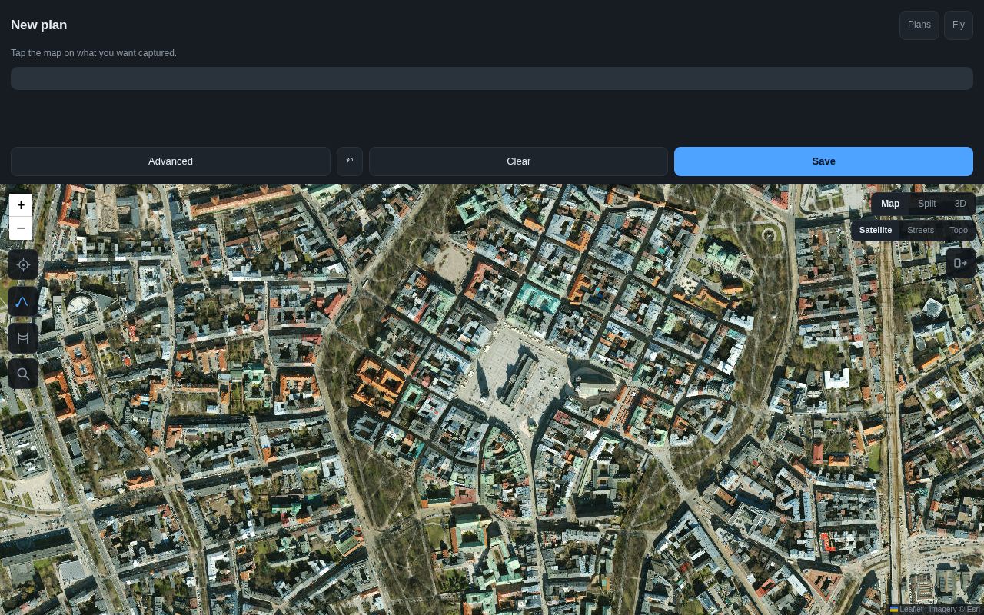This screenshot has width=984, height=615.
Task: Select the path drawing tool
Action: point(23,302)
